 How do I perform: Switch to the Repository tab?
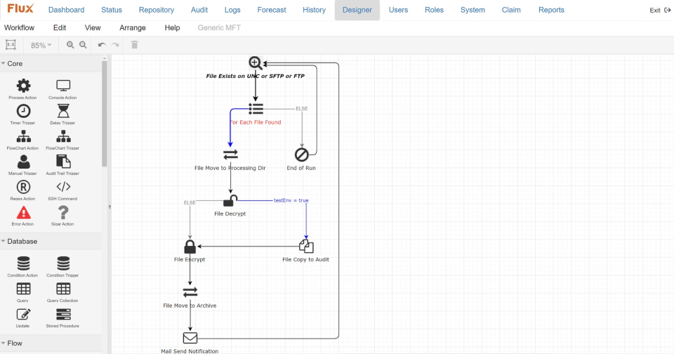coord(157,10)
